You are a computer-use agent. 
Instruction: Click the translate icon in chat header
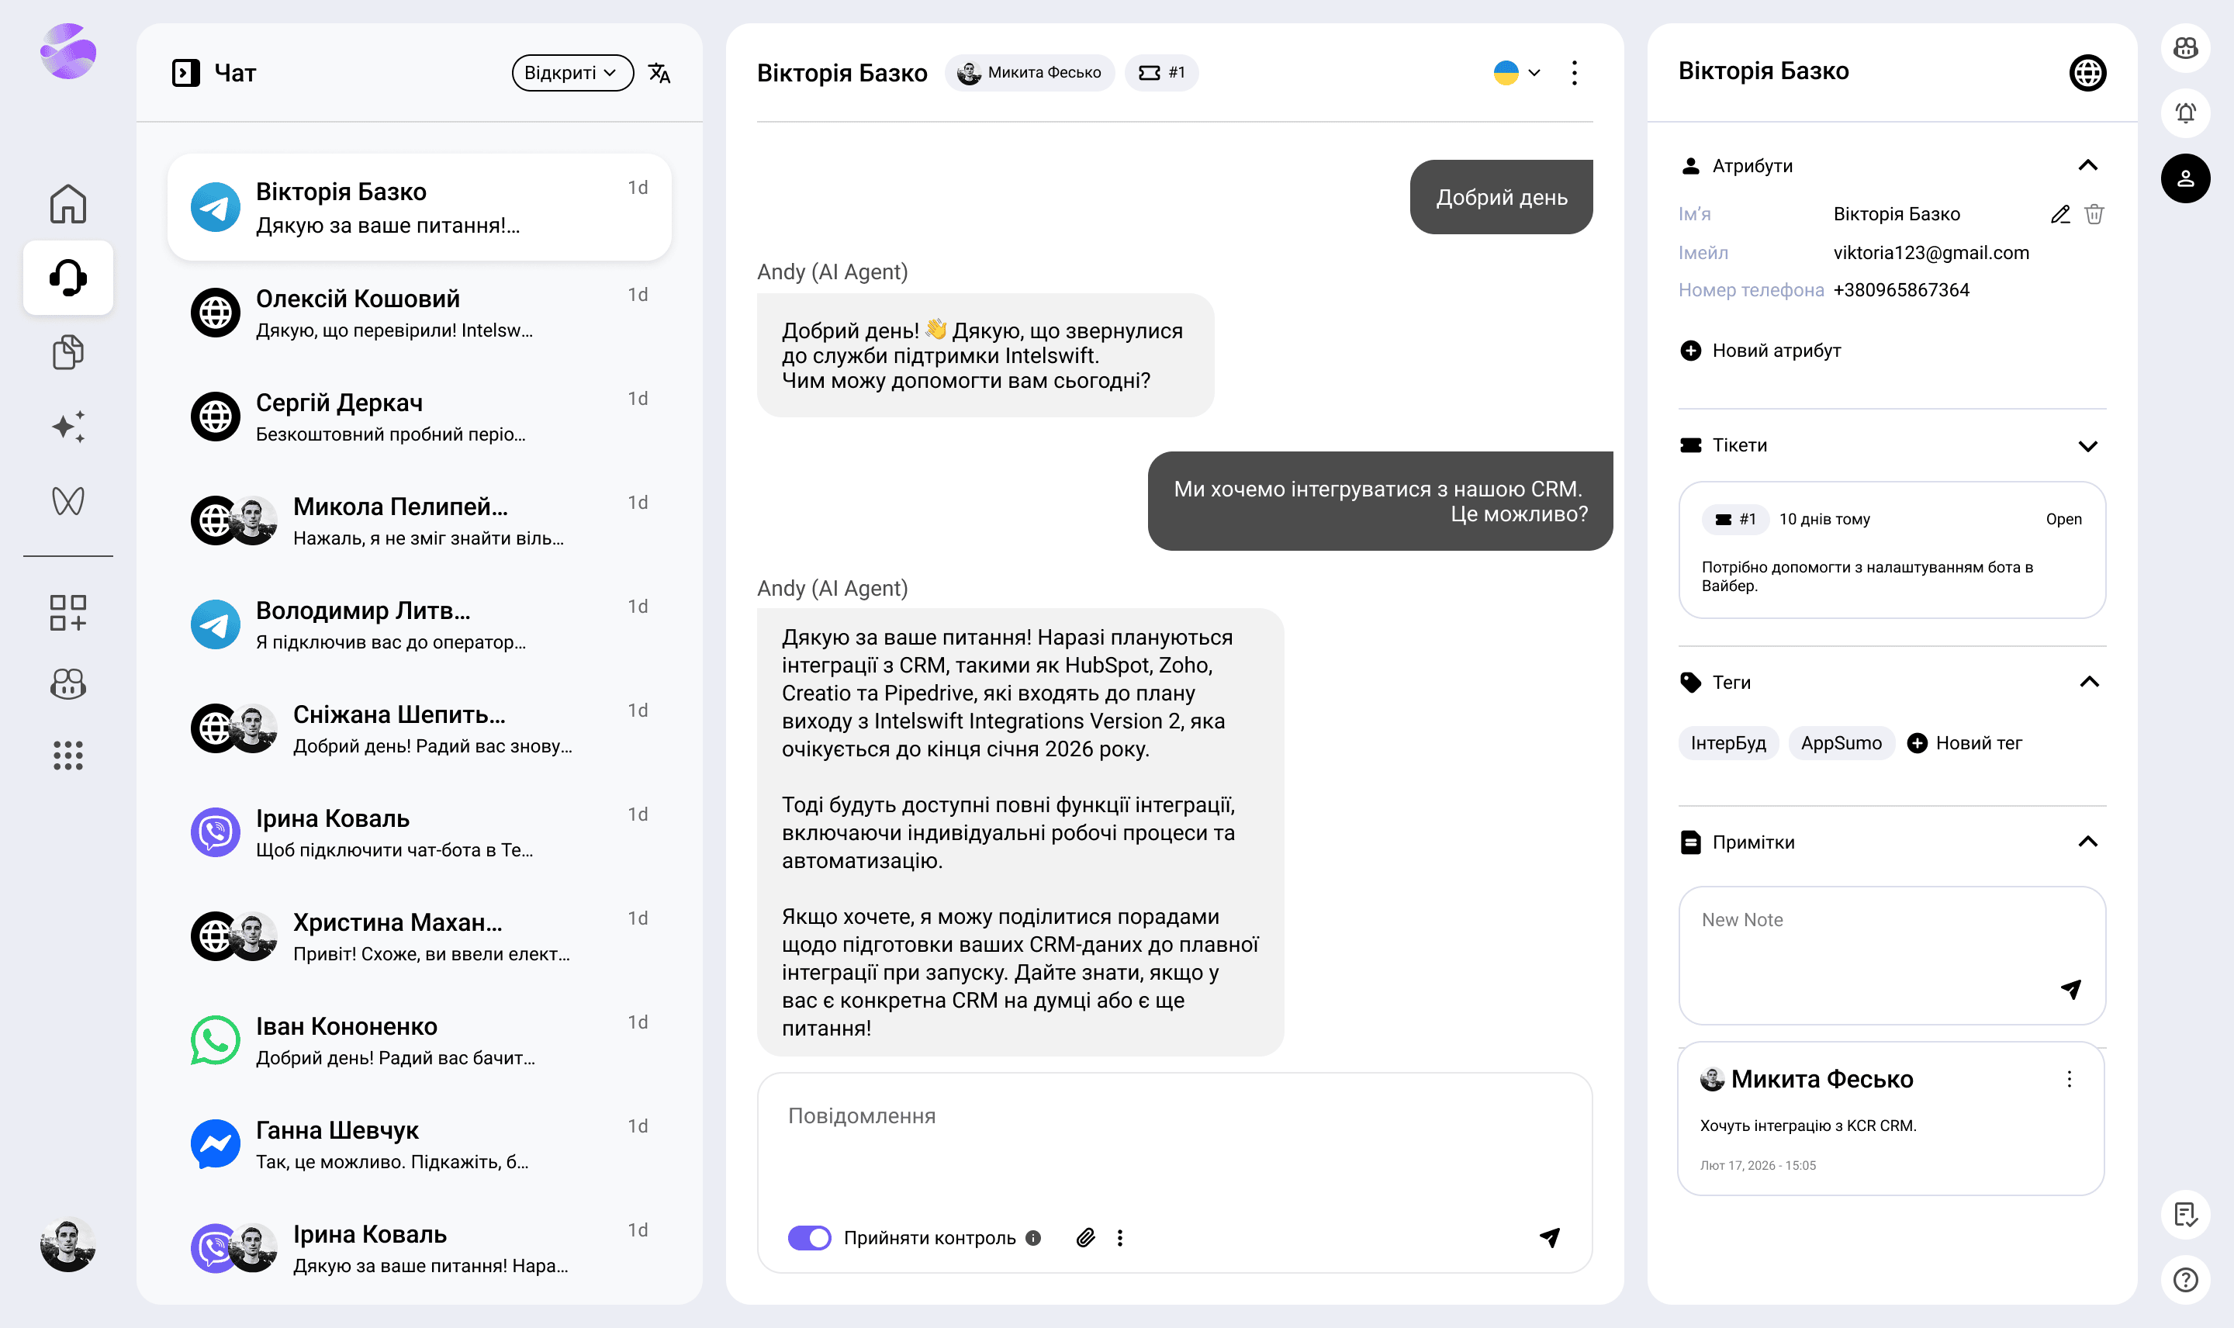[x=659, y=72]
